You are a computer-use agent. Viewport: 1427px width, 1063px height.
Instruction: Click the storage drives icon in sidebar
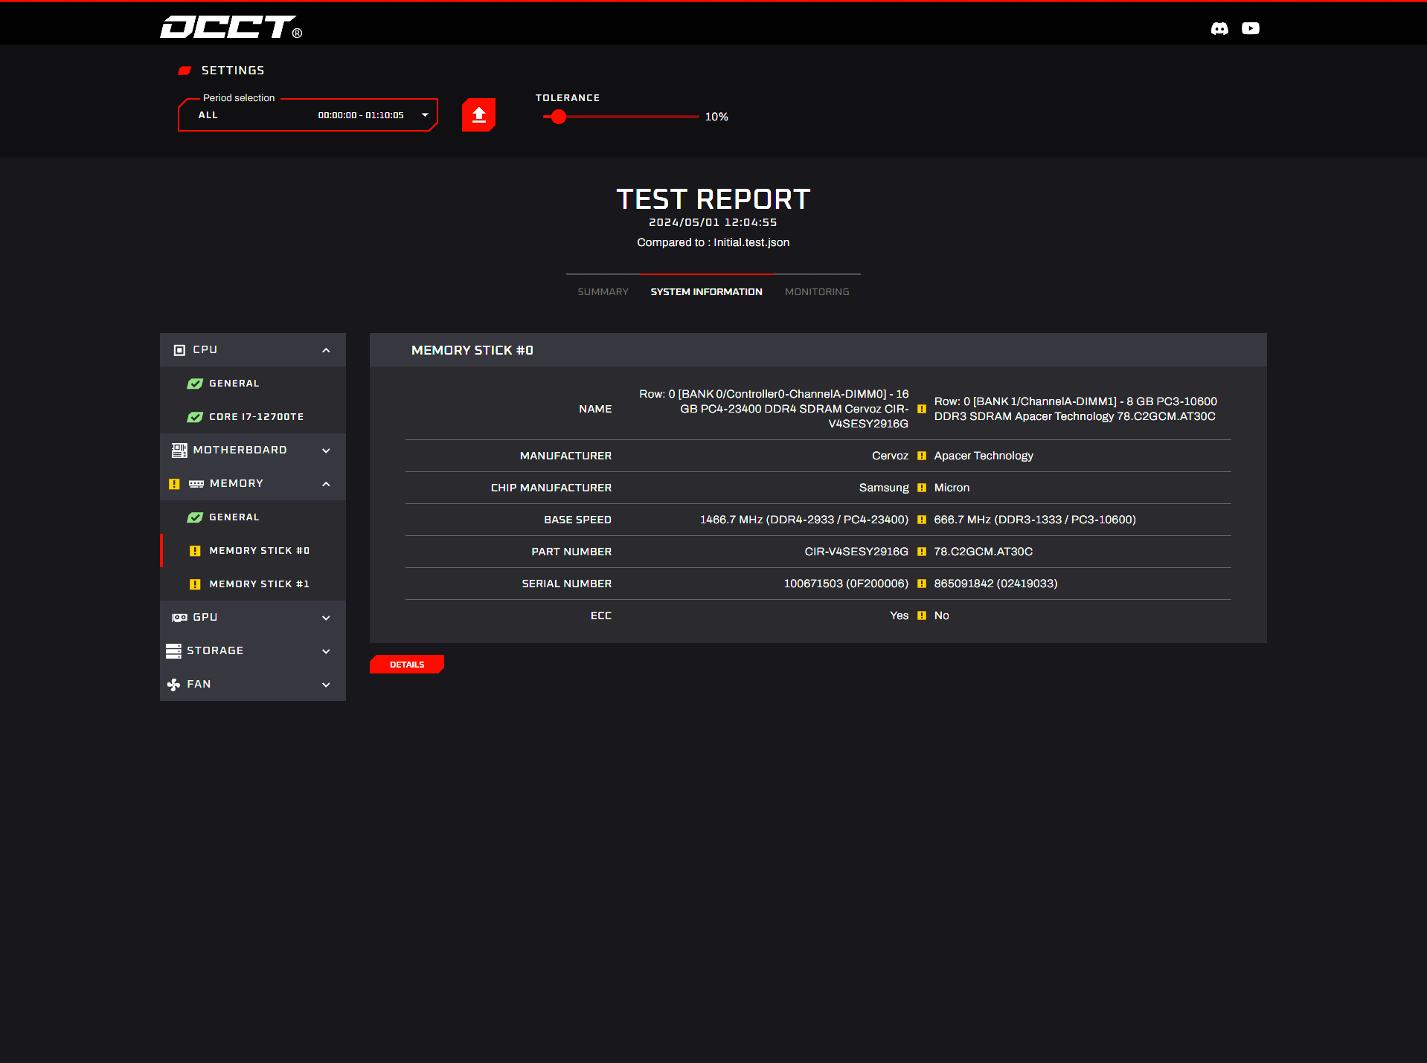[173, 650]
